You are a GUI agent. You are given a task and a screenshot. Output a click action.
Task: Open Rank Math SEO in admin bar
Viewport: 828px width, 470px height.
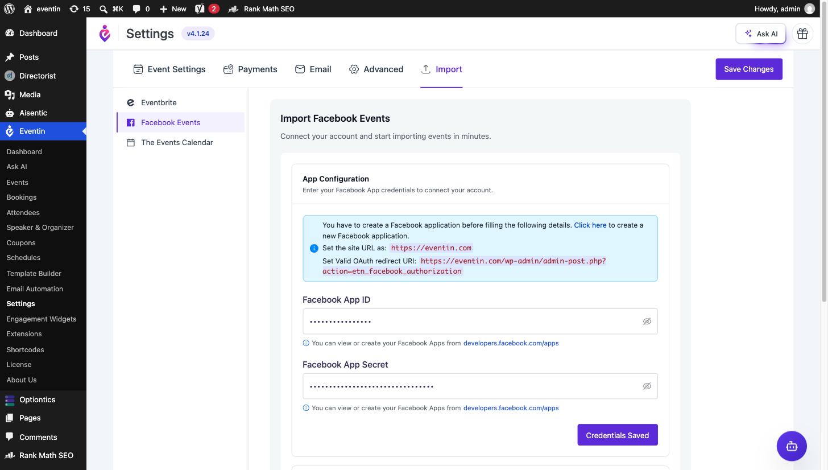[261, 9]
